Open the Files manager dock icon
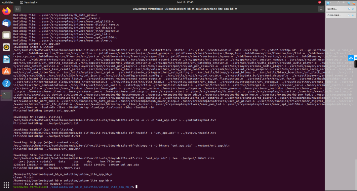This screenshot has height=191, width=357. click(6, 35)
